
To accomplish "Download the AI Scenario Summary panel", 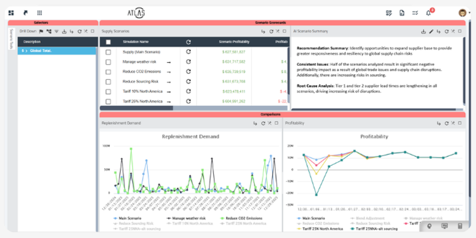I will pyautogui.click(x=423, y=31).
